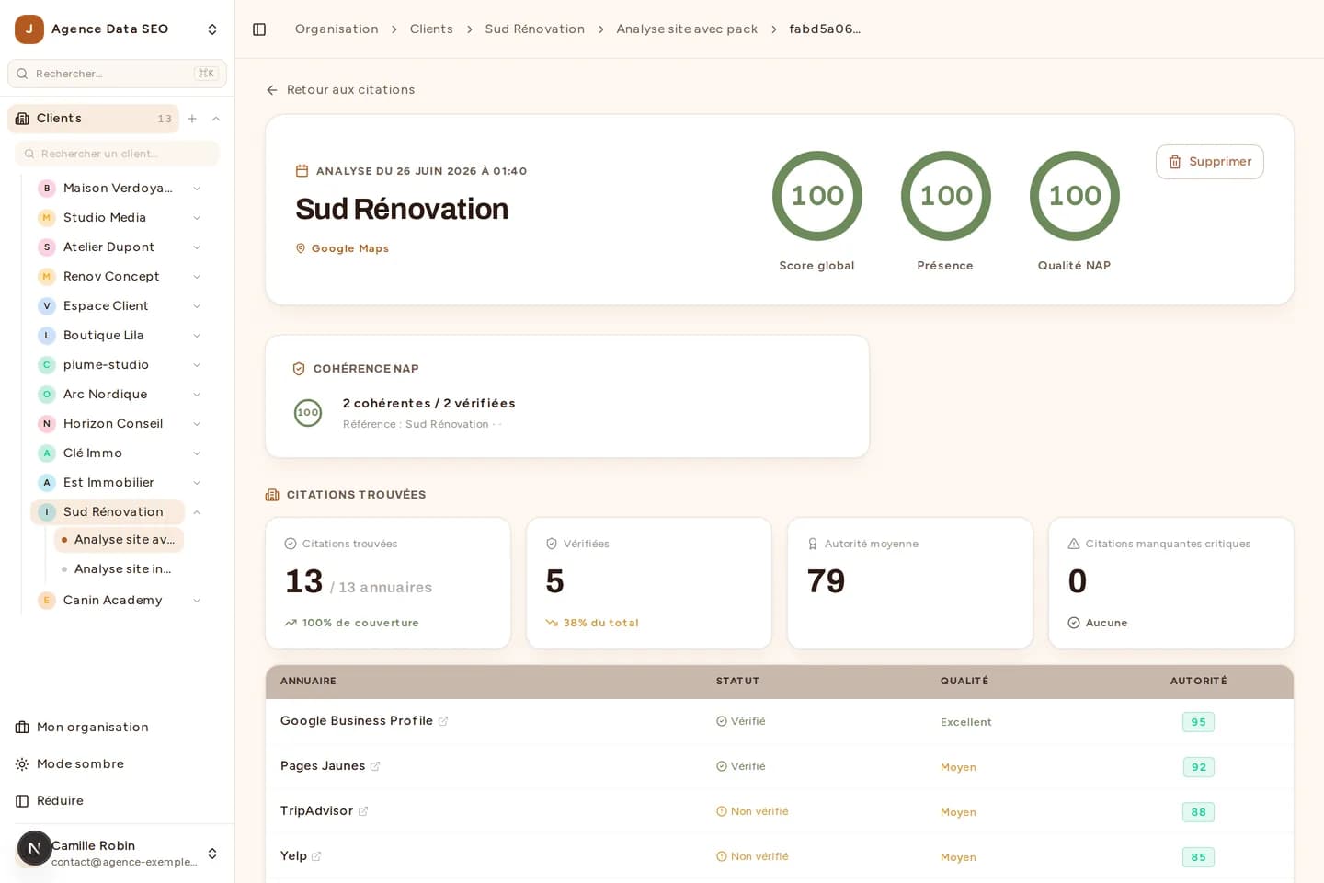
Task: Click the Annuaire column header
Action: click(308, 682)
